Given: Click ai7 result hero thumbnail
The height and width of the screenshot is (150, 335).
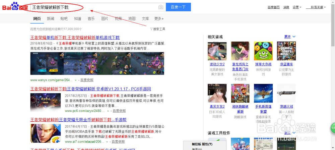Looking at the screenshot, I should [46, 133].
